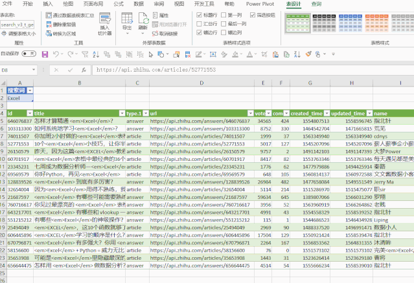Click the formula bar showing the URL
The width and height of the screenshot is (414, 283).
[253, 70]
